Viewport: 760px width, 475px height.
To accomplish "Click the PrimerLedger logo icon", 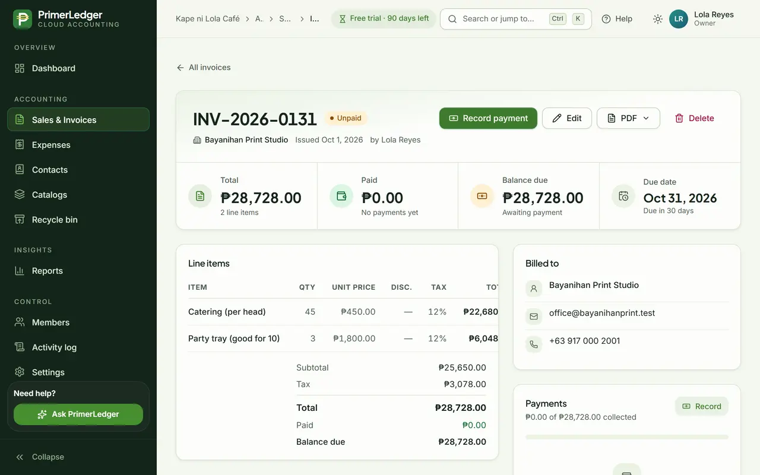I will coord(23,19).
